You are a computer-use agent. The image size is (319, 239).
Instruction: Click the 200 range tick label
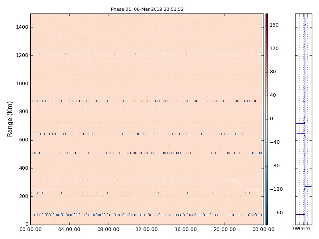tap(24, 196)
